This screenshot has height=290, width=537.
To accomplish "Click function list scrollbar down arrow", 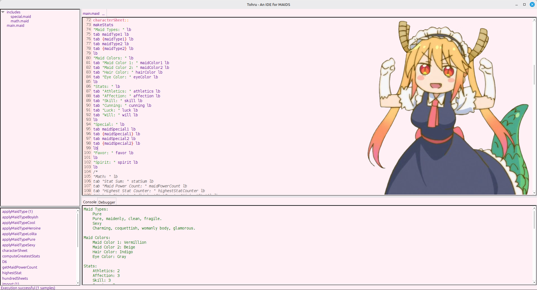I will coord(78,283).
